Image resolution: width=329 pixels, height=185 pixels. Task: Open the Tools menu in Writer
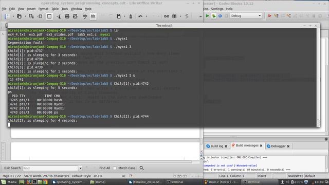[65, 9]
